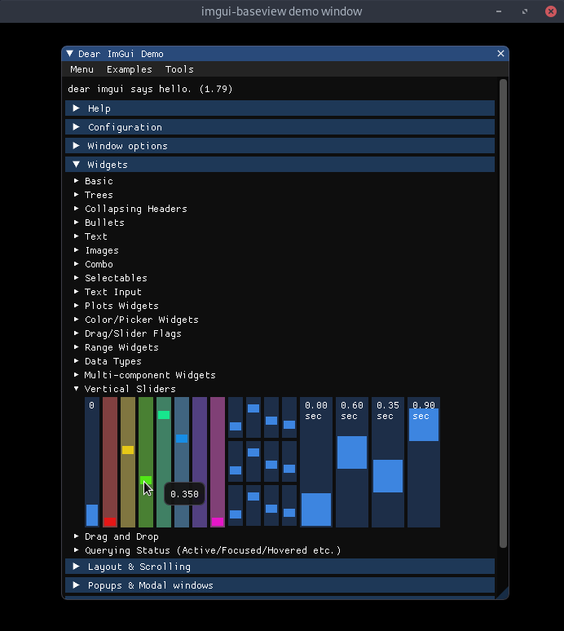The width and height of the screenshot is (564, 631).
Task: Click the 0.00 sec vertical slider
Action: coord(316,462)
